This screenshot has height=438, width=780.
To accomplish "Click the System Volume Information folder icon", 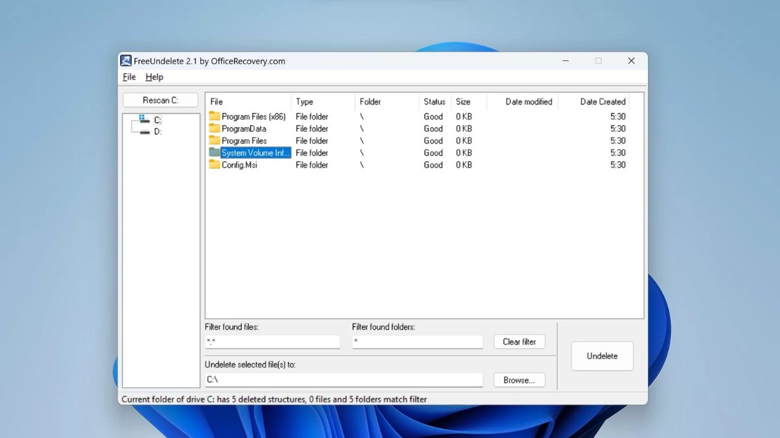I will [214, 152].
